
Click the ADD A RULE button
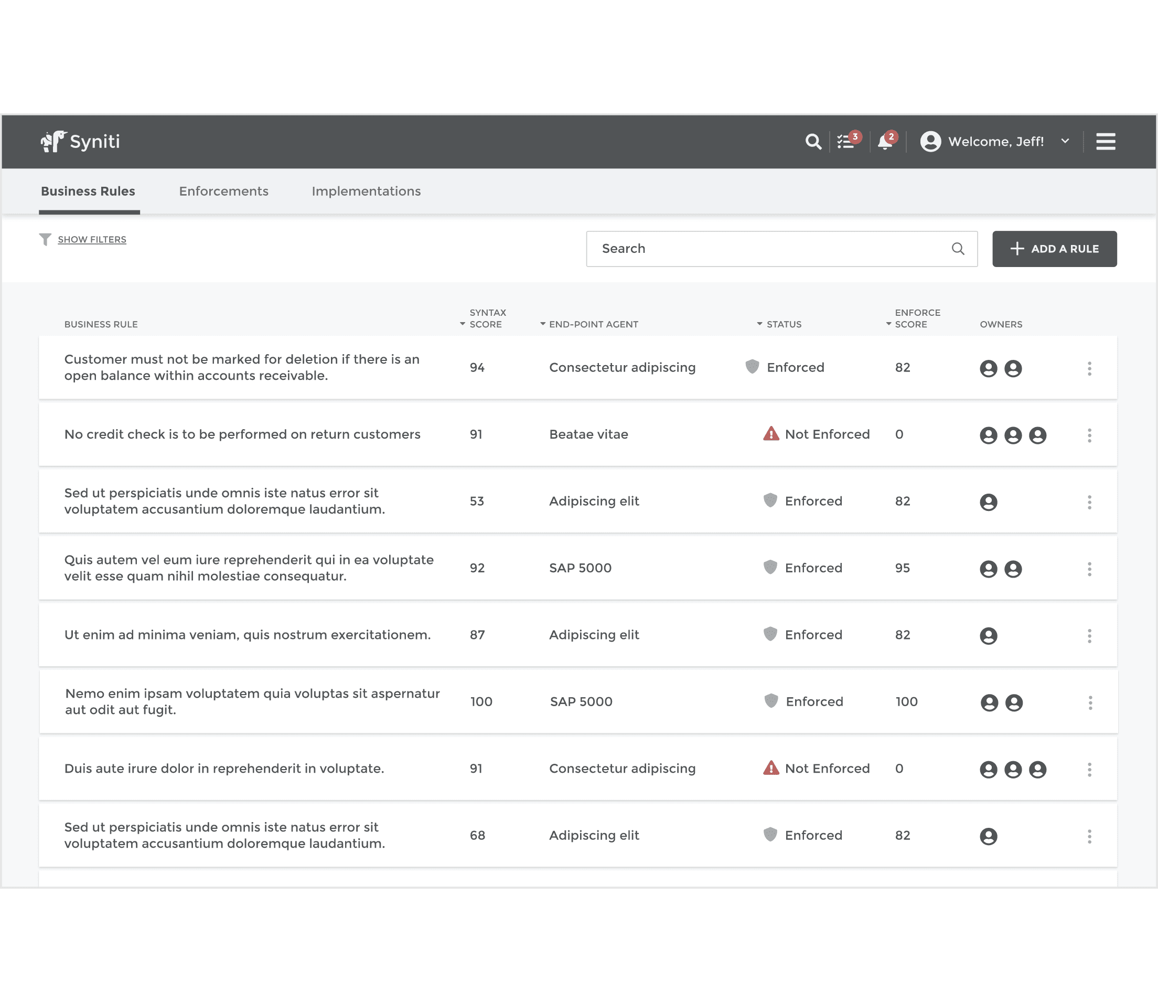(x=1054, y=249)
